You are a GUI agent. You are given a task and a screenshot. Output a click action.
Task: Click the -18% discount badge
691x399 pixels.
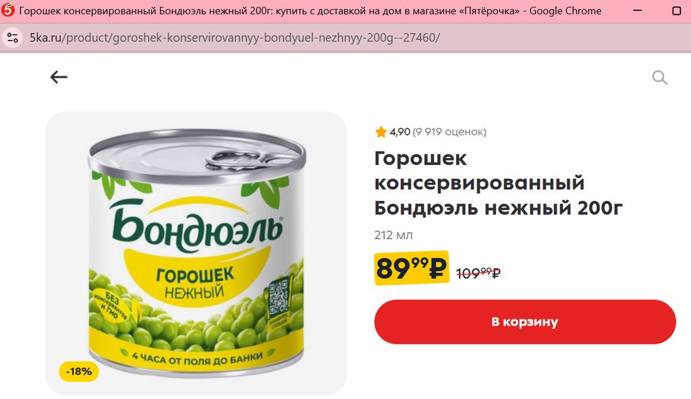[x=79, y=371]
